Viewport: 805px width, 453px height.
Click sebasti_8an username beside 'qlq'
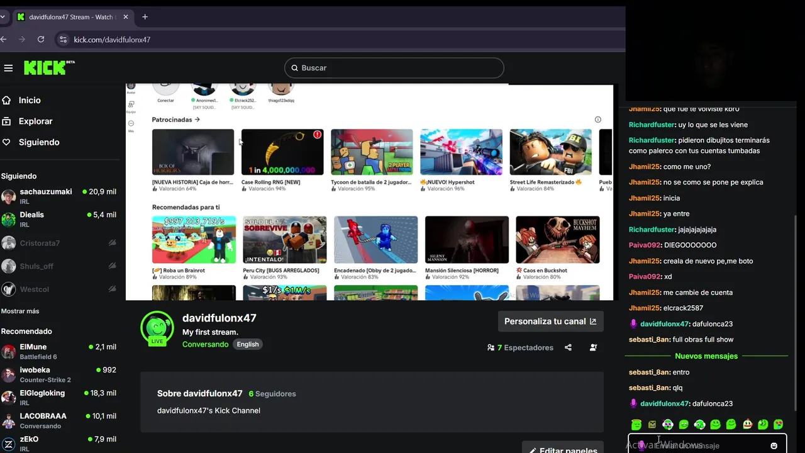point(649,388)
